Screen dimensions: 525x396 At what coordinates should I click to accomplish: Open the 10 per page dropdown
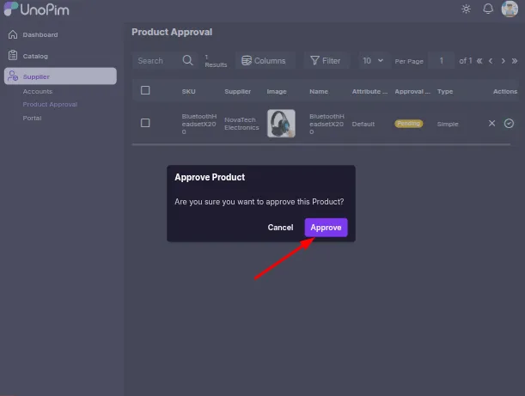pyautogui.click(x=374, y=61)
